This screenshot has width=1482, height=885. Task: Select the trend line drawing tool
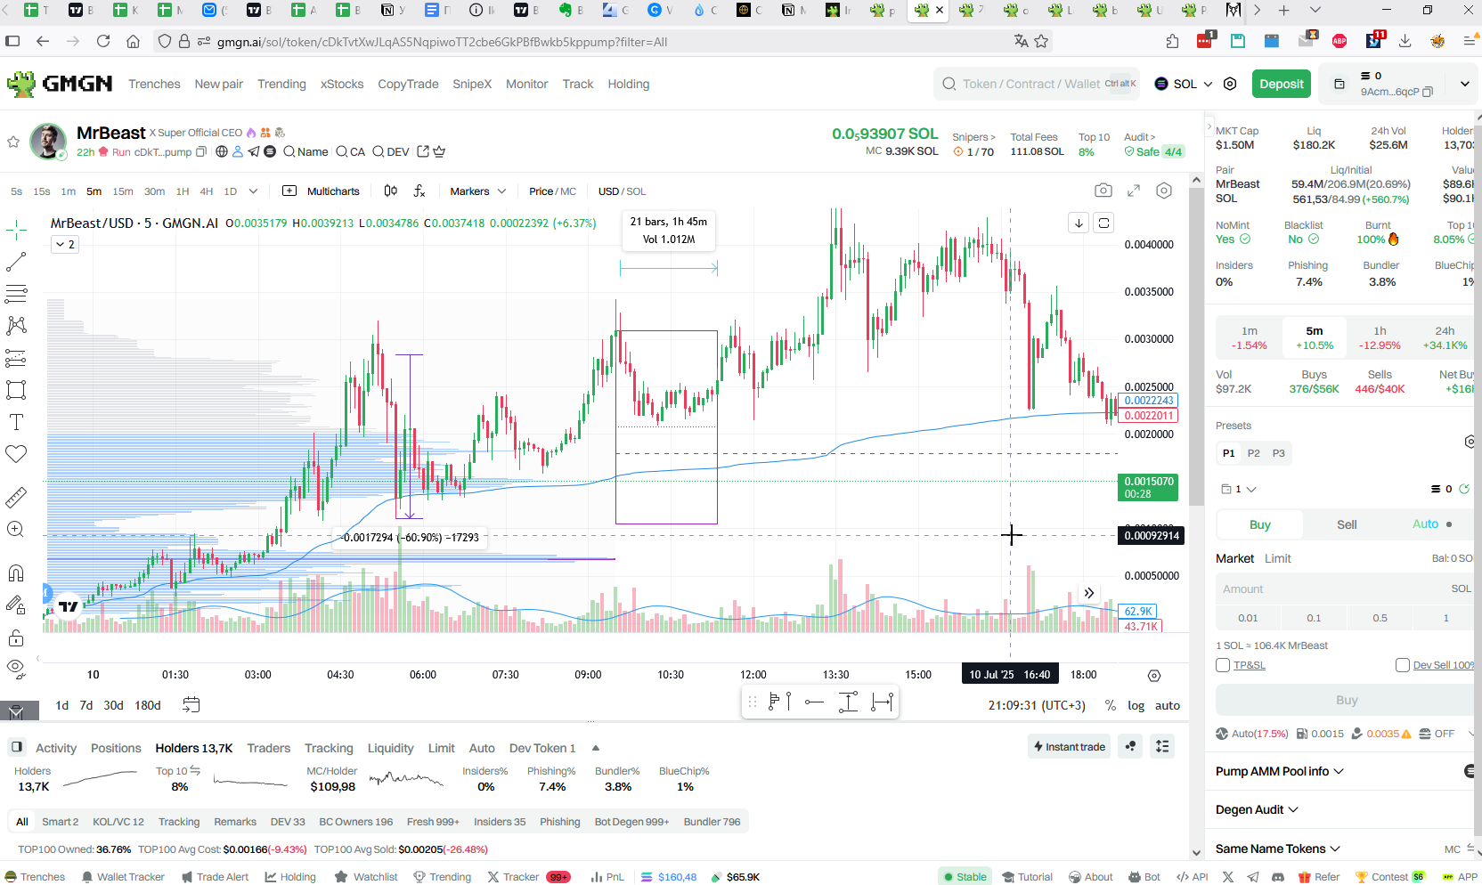coord(16,262)
